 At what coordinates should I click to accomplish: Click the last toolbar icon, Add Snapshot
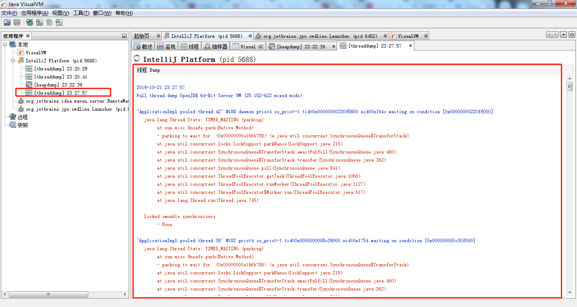point(59,22)
